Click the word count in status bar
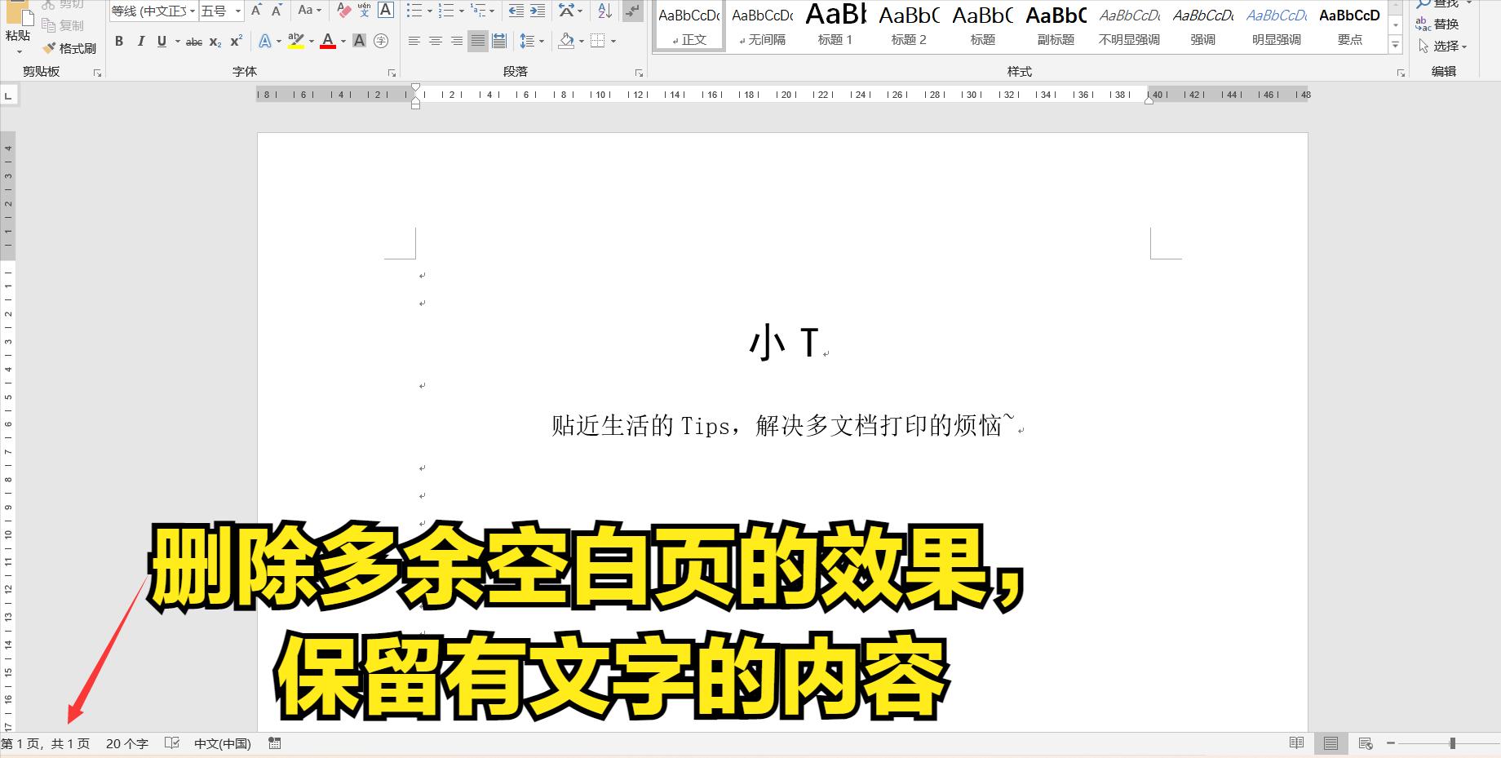1501x758 pixels. [127, 743]
